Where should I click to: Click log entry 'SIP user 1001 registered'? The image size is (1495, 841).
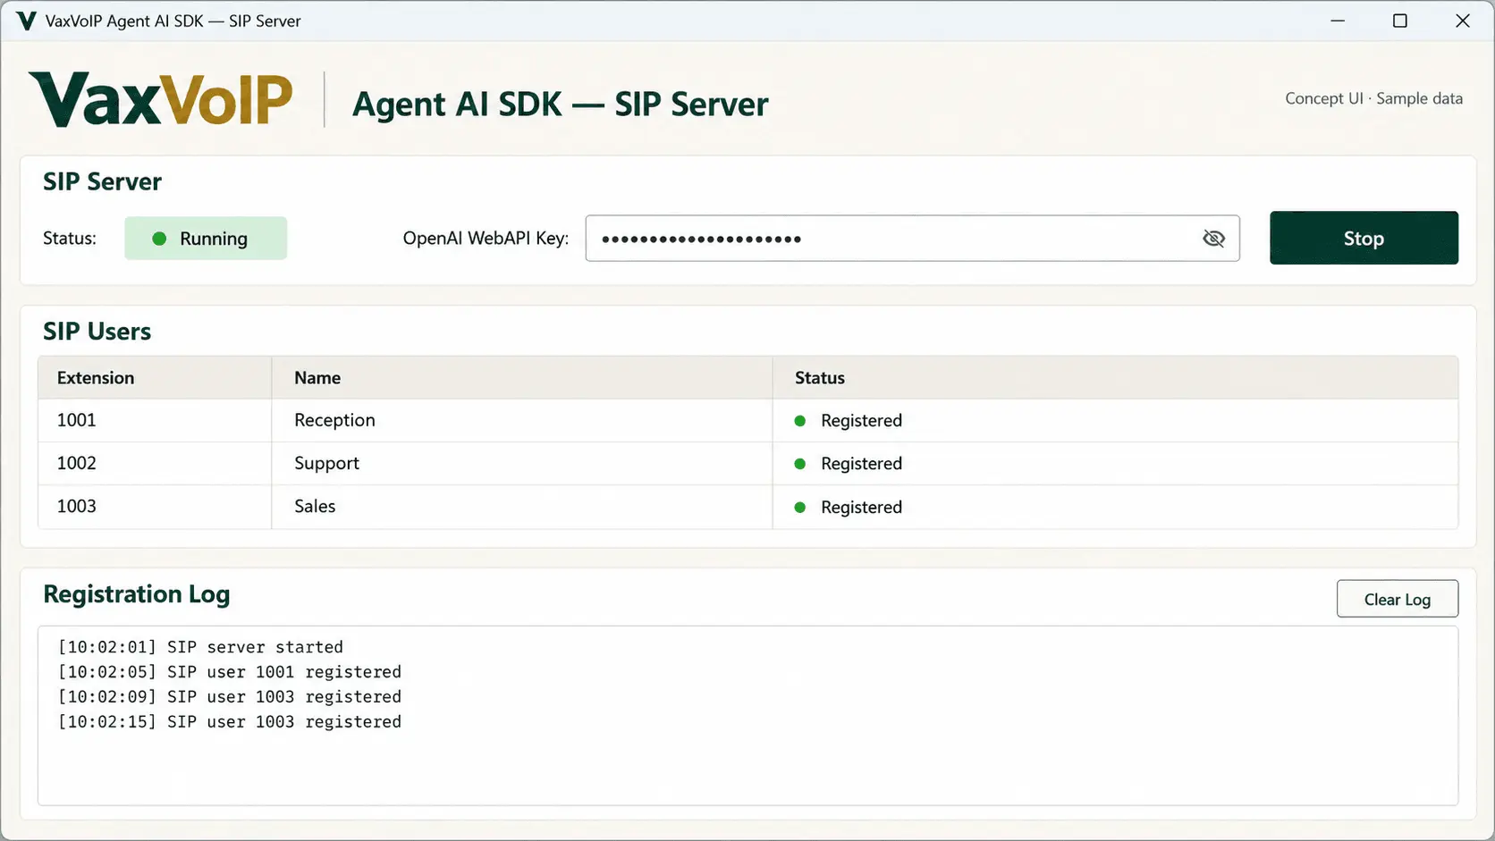coord(230,672)
